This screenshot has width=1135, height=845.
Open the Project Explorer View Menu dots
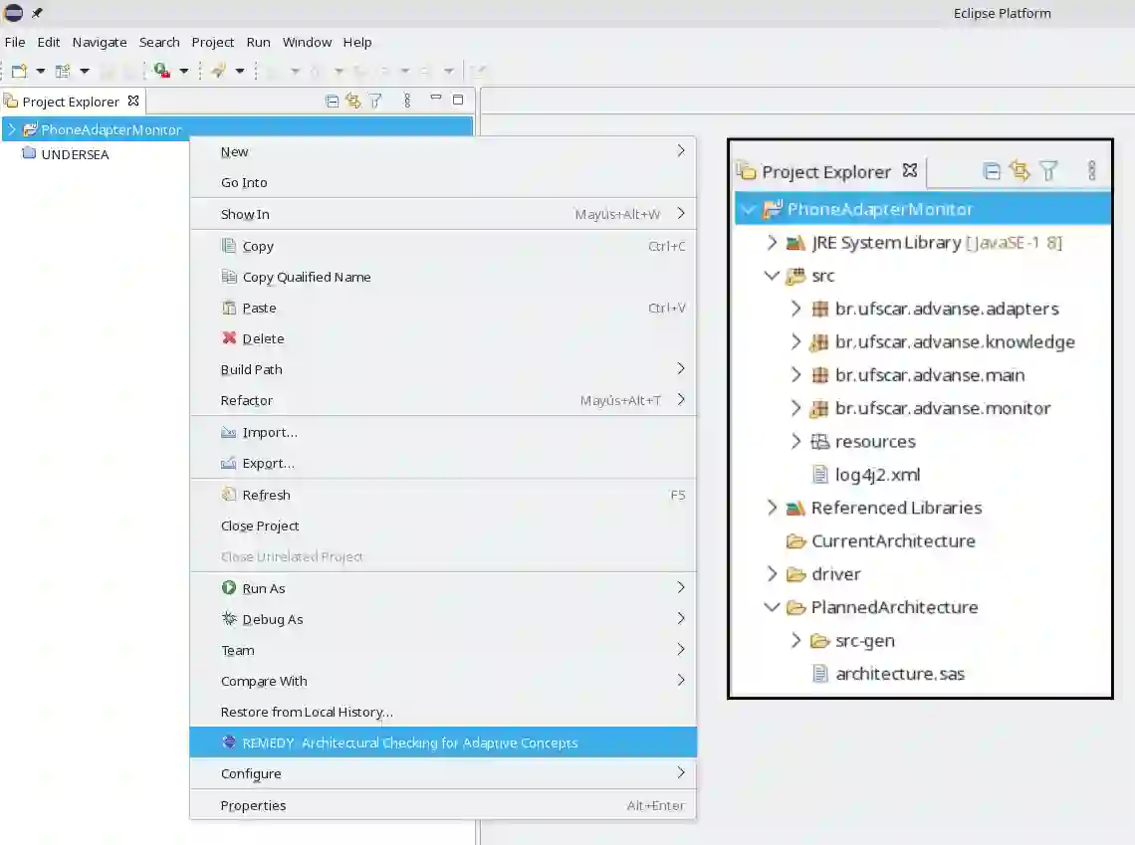click(407, 101)
